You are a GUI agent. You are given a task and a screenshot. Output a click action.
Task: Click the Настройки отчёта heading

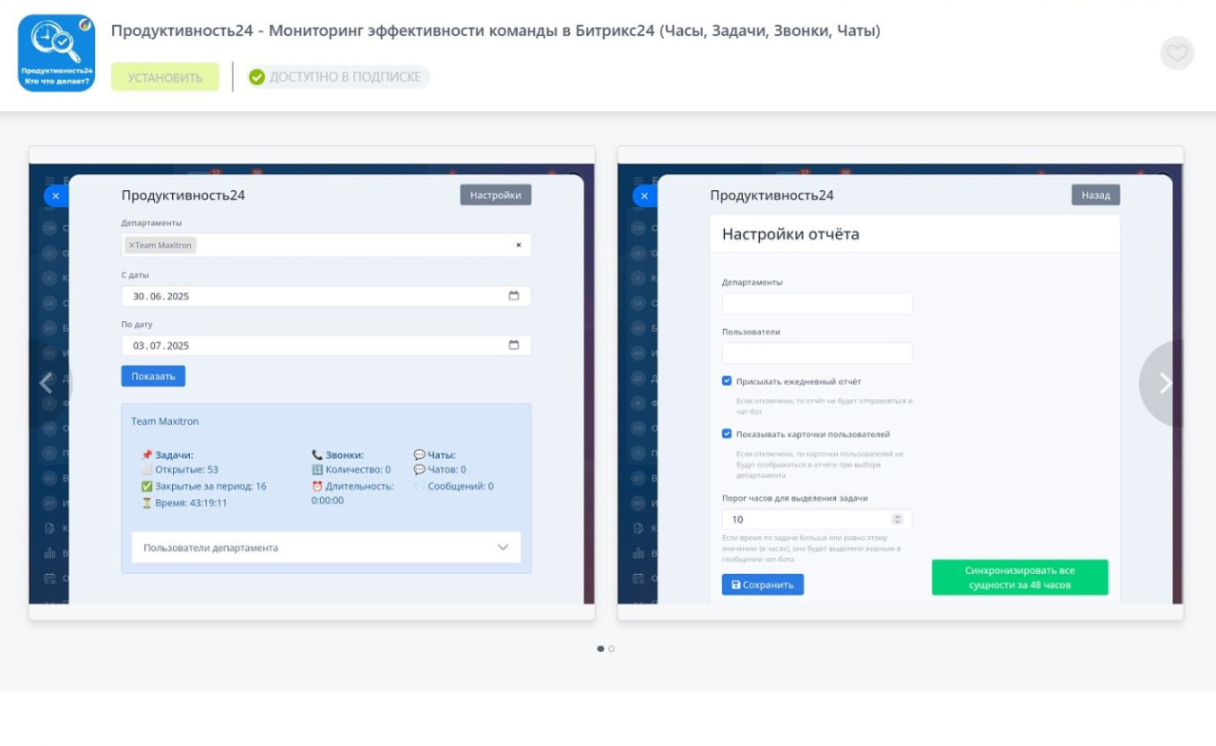coord(790,234)
